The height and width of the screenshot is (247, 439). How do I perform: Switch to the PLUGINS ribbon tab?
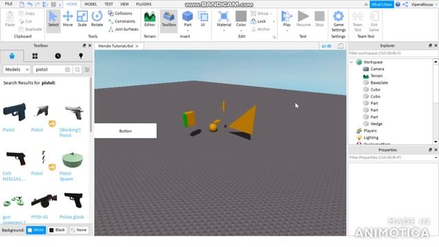(143, 4)
